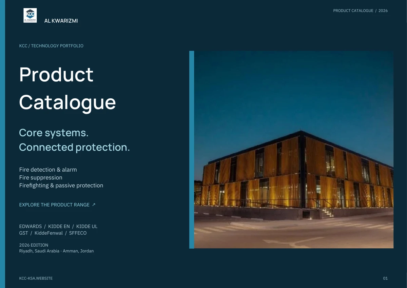Click the Firefighting & passive protection line

point(61,185)
